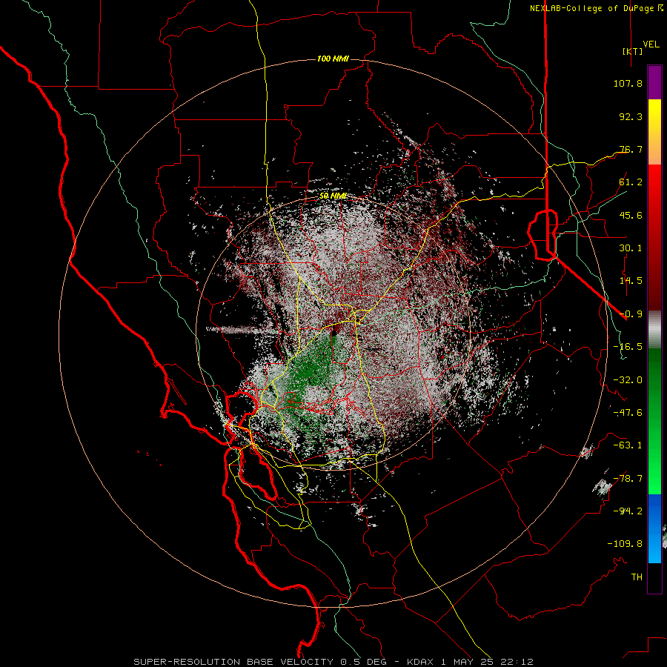
Task: Select the 30.1 velocity scale value
Action: [x=631, y=248]
